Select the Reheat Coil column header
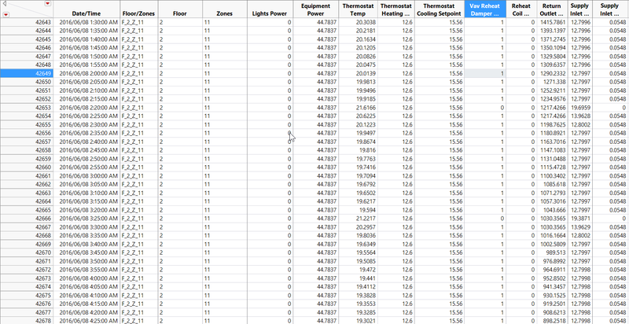 pos(520,9)
